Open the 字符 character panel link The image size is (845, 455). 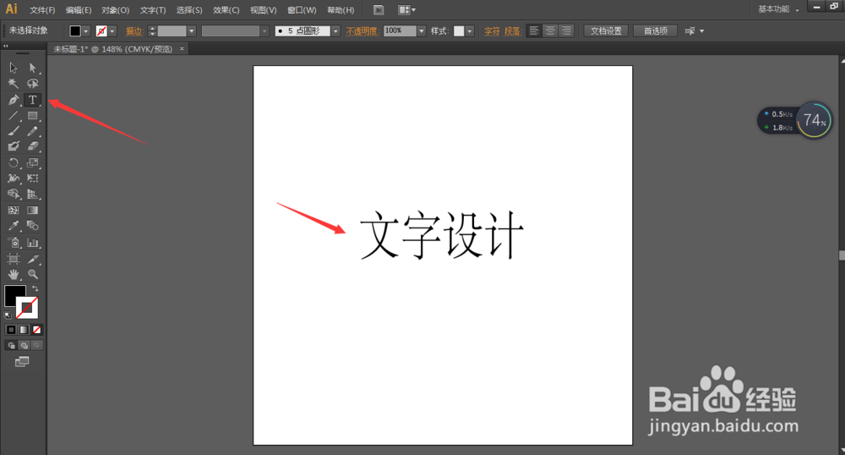click(492, 31)
